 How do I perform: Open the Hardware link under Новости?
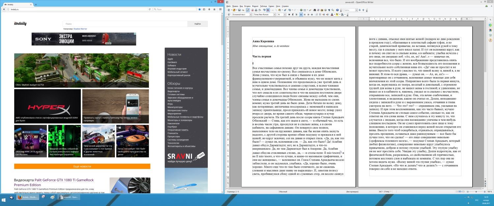tap(172, 62)
